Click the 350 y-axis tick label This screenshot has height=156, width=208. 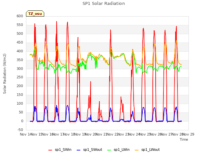click(20, 60)
